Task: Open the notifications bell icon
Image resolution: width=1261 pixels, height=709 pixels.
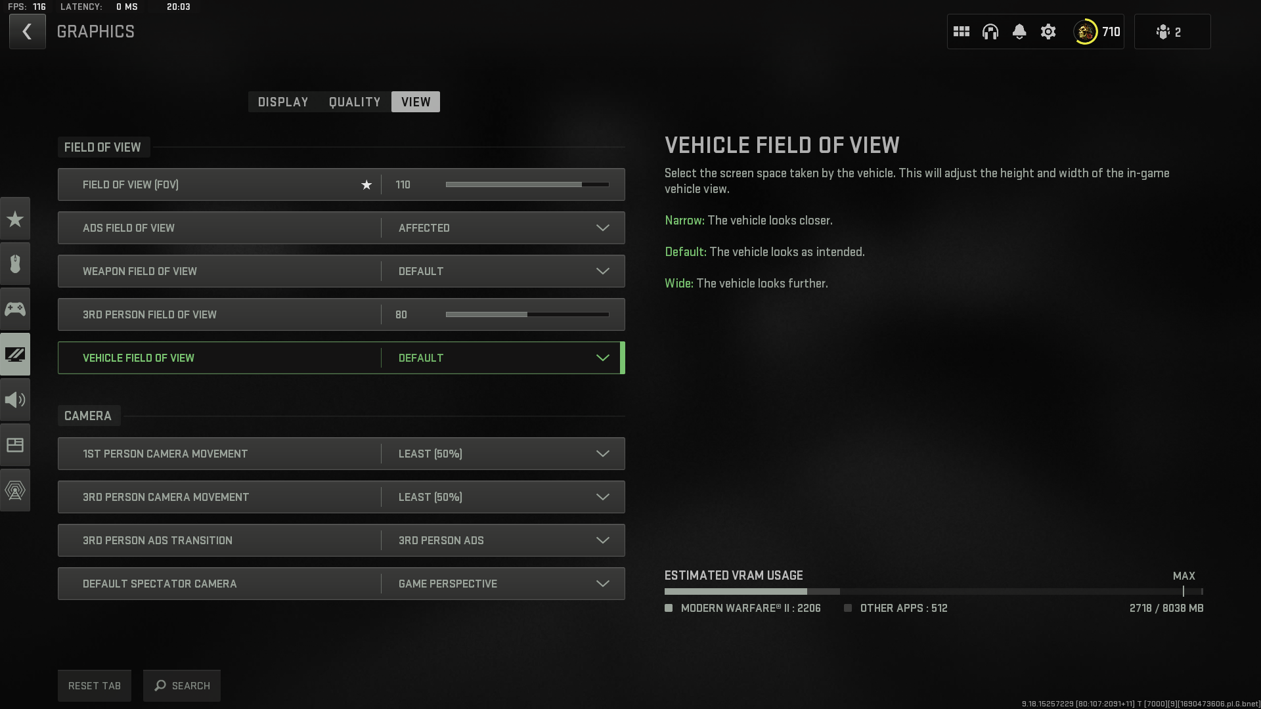Action: pyautogui.click(x=1019, y=32)
